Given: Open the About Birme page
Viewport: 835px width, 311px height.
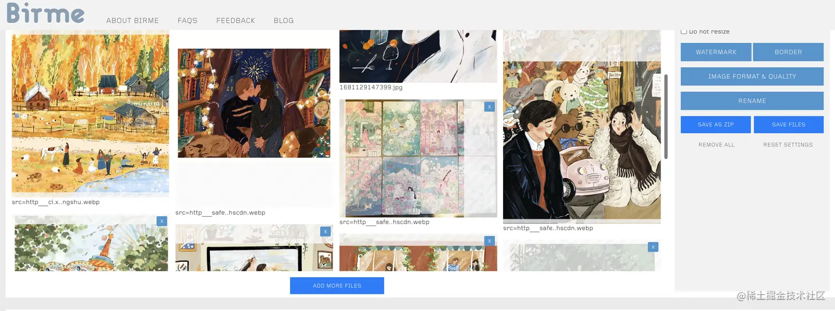Looking at the screenshot, I should coord(133,20).
